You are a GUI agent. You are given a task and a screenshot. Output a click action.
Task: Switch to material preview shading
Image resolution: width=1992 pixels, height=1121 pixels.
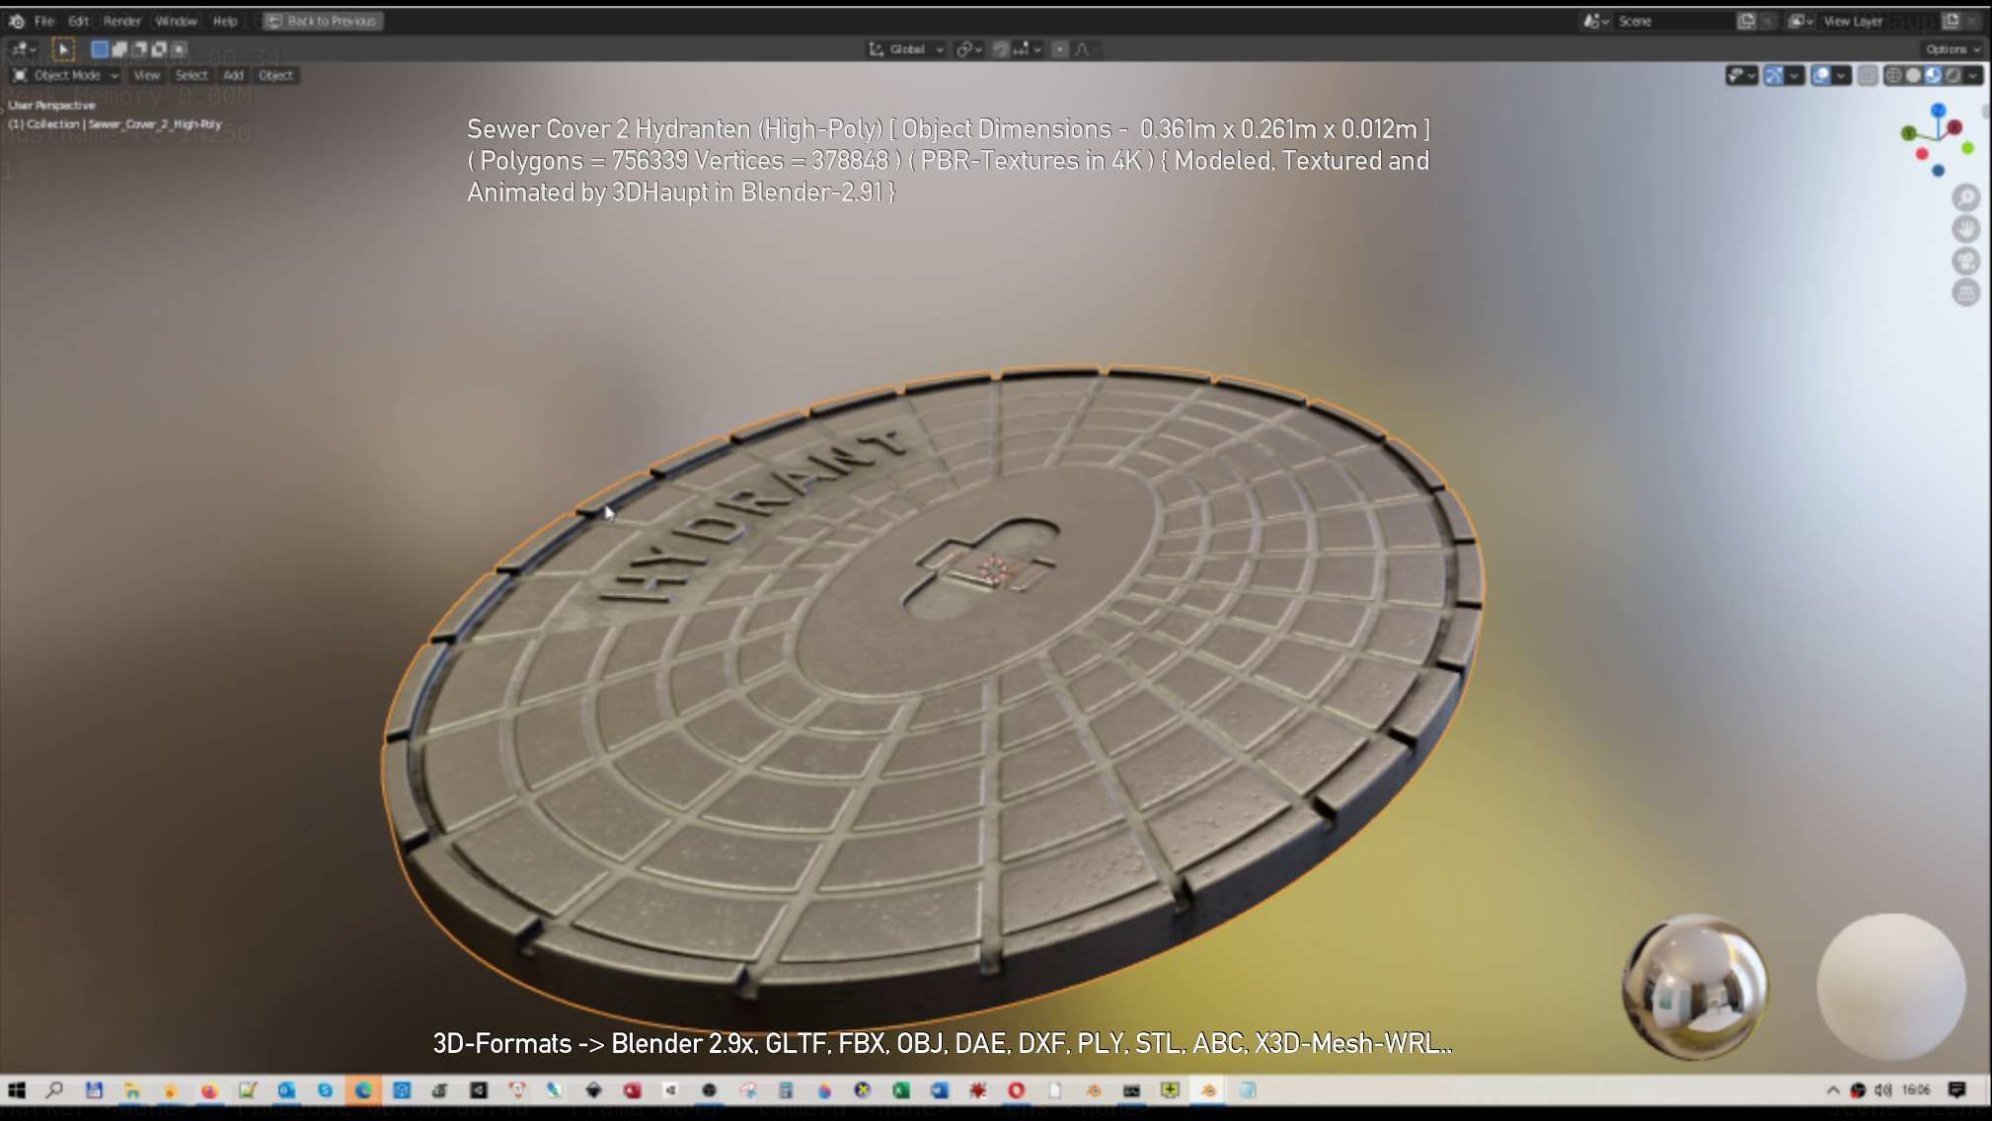coord(1933,75)
